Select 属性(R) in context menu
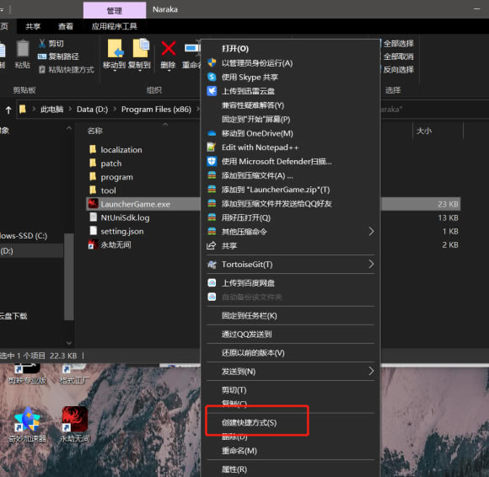489x477 pixels. pyautogui.click(x=290, y=469)
